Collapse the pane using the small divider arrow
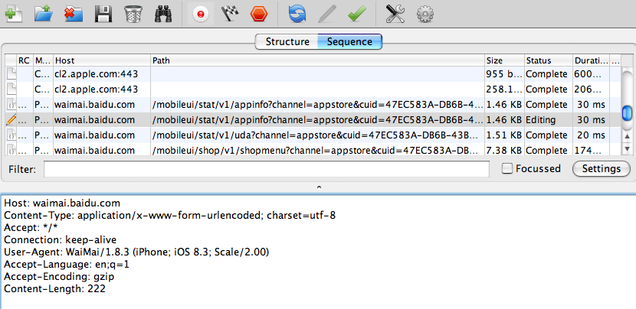 tap(319, 187)
